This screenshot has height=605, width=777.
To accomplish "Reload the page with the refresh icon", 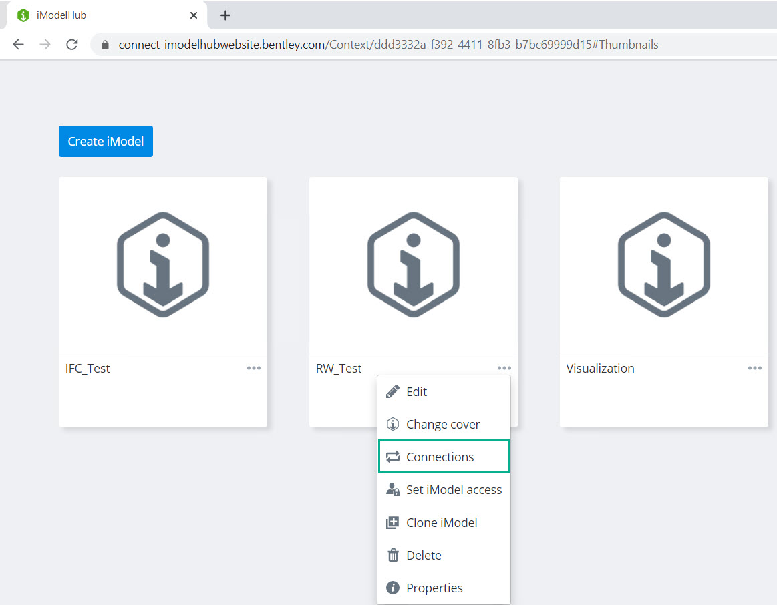I will (72, 45).
